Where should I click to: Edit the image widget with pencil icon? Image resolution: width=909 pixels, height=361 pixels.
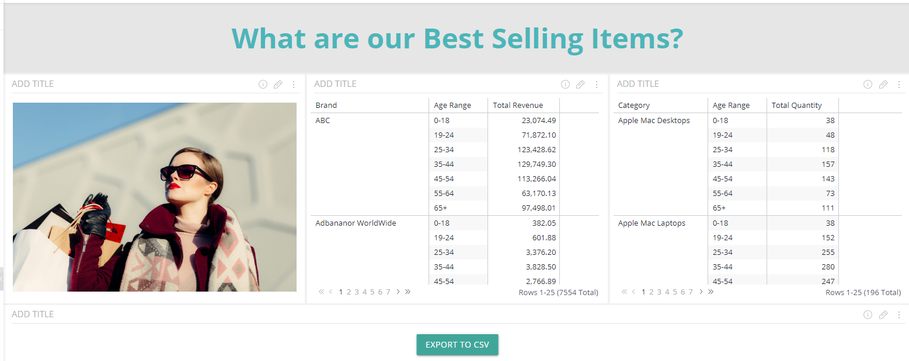click(278, 85)
